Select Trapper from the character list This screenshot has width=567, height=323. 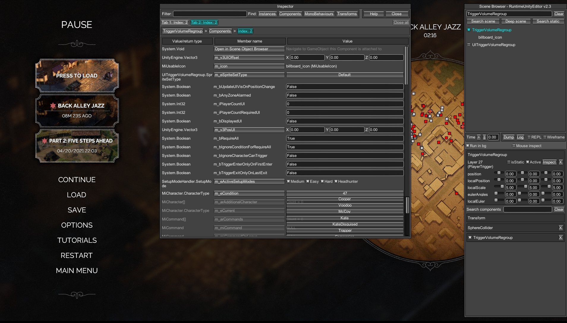pos(345,230)
